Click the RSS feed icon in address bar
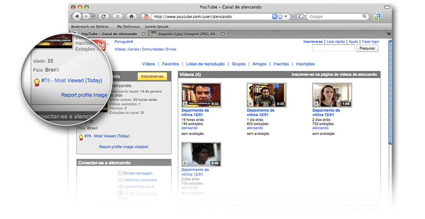The width and height of the screenshot is (425, 219). pos(274,16)
